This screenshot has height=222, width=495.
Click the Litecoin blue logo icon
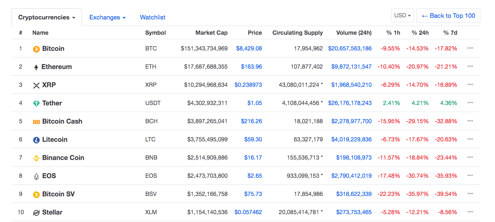click(x=36, y=140)
